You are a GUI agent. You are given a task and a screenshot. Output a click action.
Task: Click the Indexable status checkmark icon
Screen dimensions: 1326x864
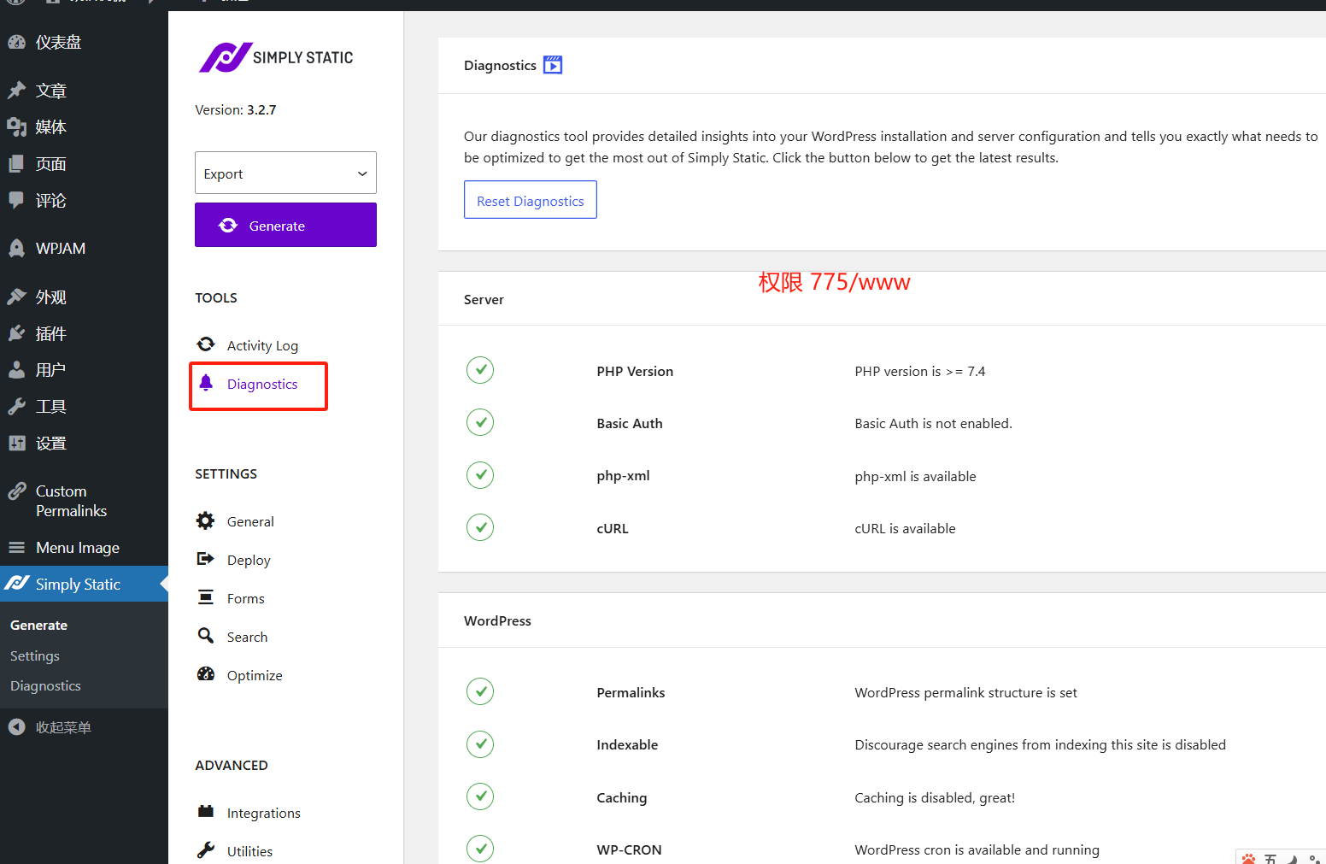[x=480, y=744]
